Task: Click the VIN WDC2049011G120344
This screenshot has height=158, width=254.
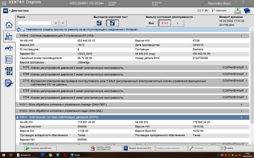Action: coord(86,3)
